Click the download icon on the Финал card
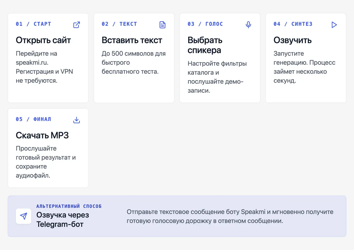Image resolution: width=354 pixels, height=250 pixels. 77,120
